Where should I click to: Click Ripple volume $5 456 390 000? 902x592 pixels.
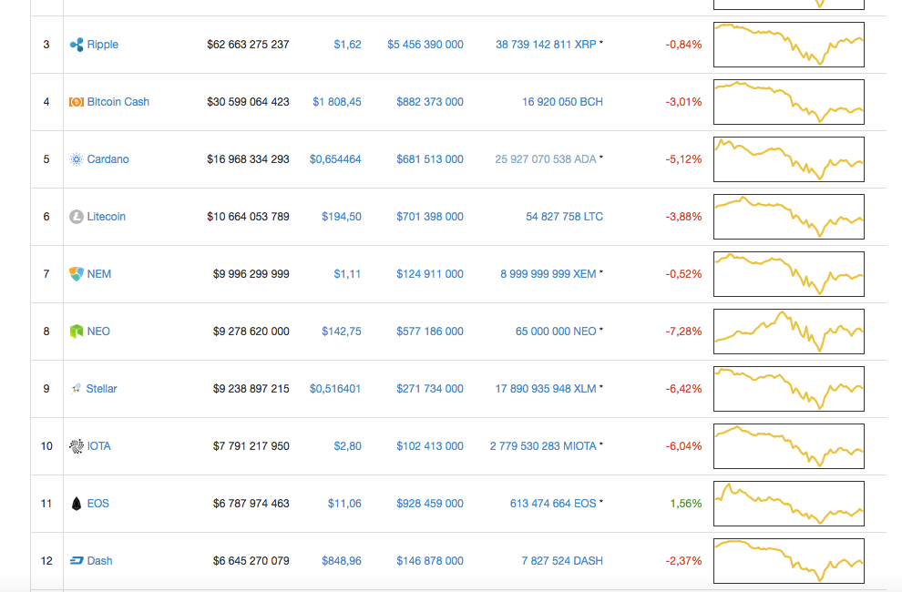[425, 45]
